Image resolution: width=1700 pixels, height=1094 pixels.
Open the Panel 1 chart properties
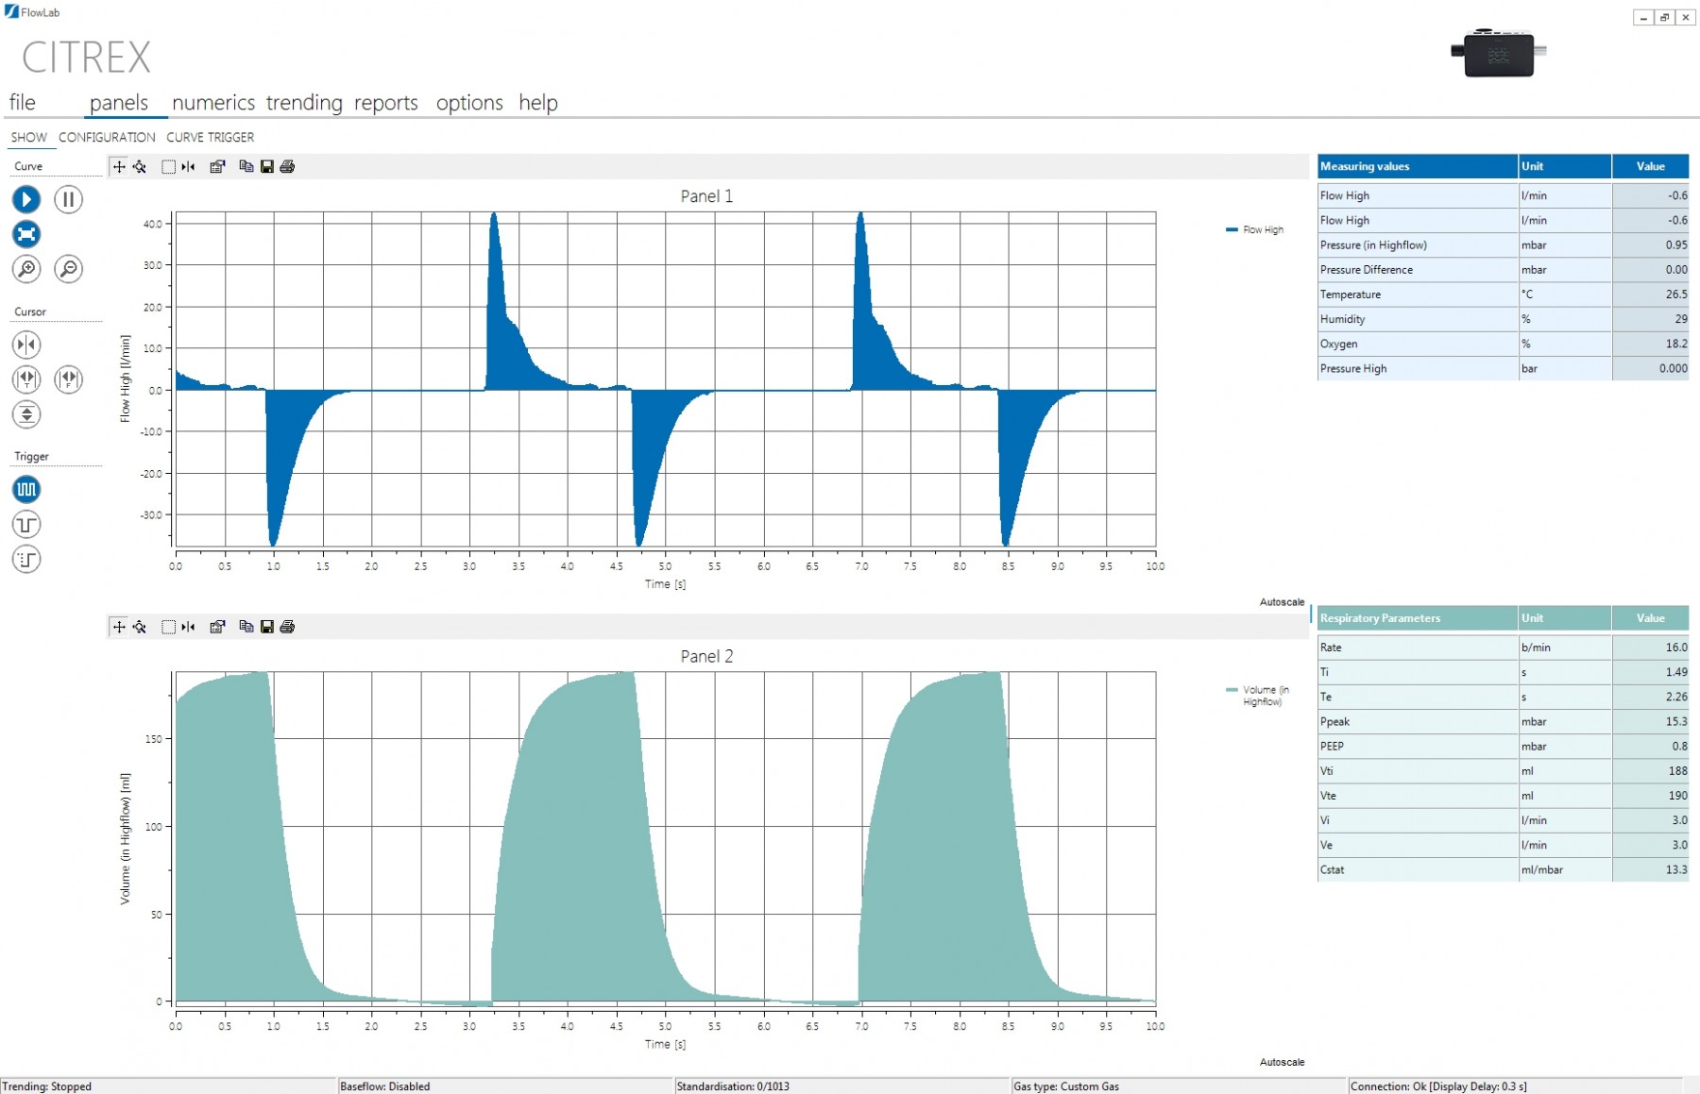click(x=217, y=166)
